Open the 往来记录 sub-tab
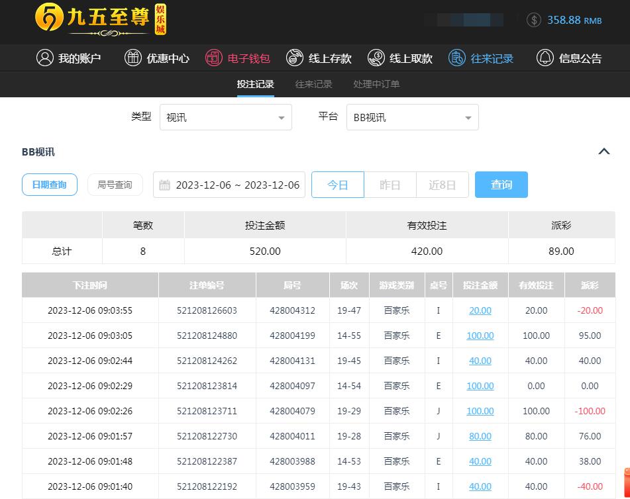Screen dimensions: 630x499 [313, 84]
